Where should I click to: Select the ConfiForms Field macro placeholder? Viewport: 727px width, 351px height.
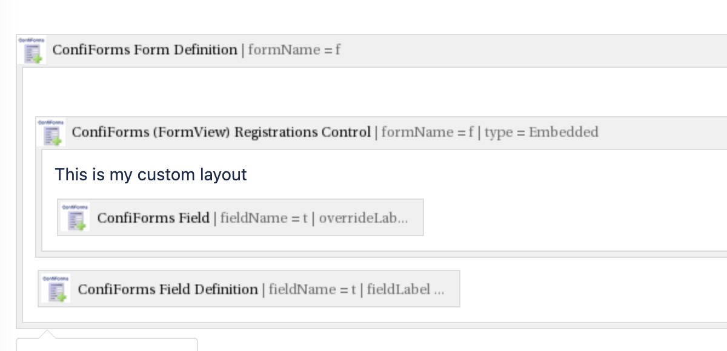(x=241, y=217)
